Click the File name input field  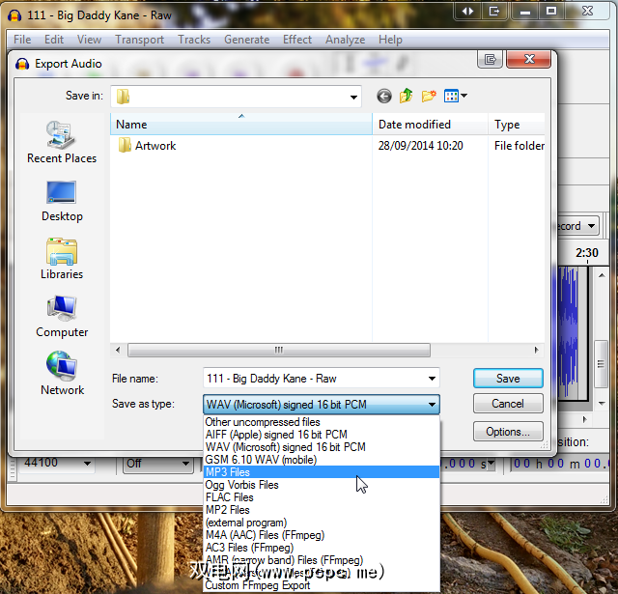click(316, 379)
